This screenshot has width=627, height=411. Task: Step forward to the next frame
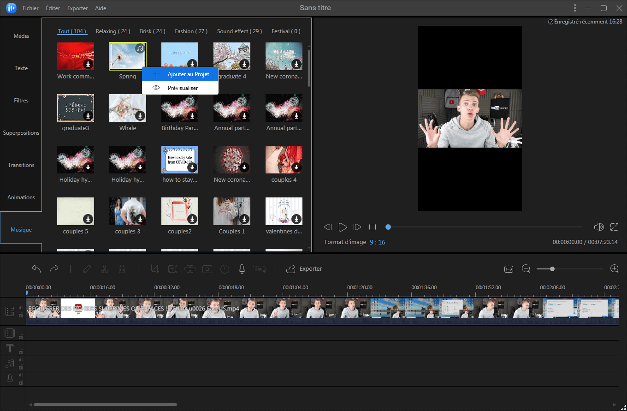click(x=357, y=227)
